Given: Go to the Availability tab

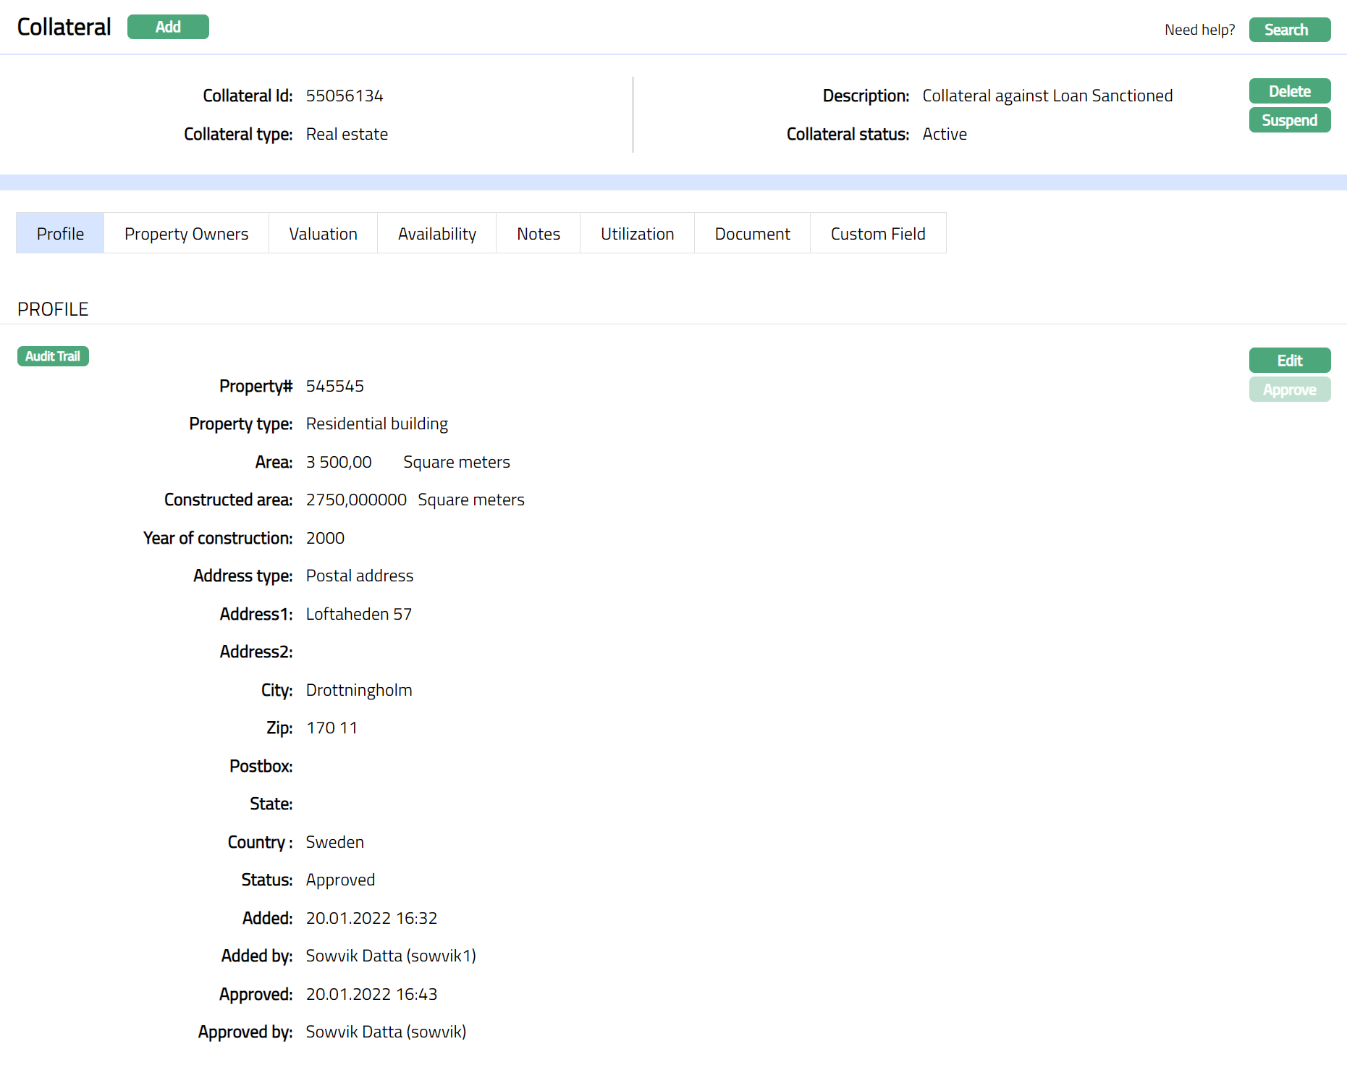Looking at the screenshot, I should 436,234.
